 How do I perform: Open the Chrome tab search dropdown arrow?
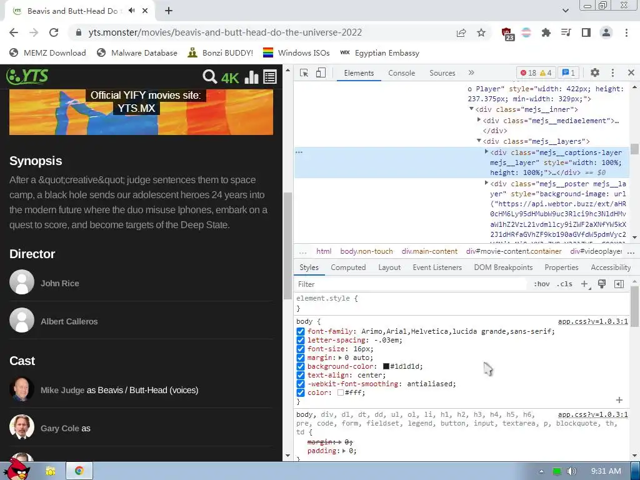pos(565,11)
